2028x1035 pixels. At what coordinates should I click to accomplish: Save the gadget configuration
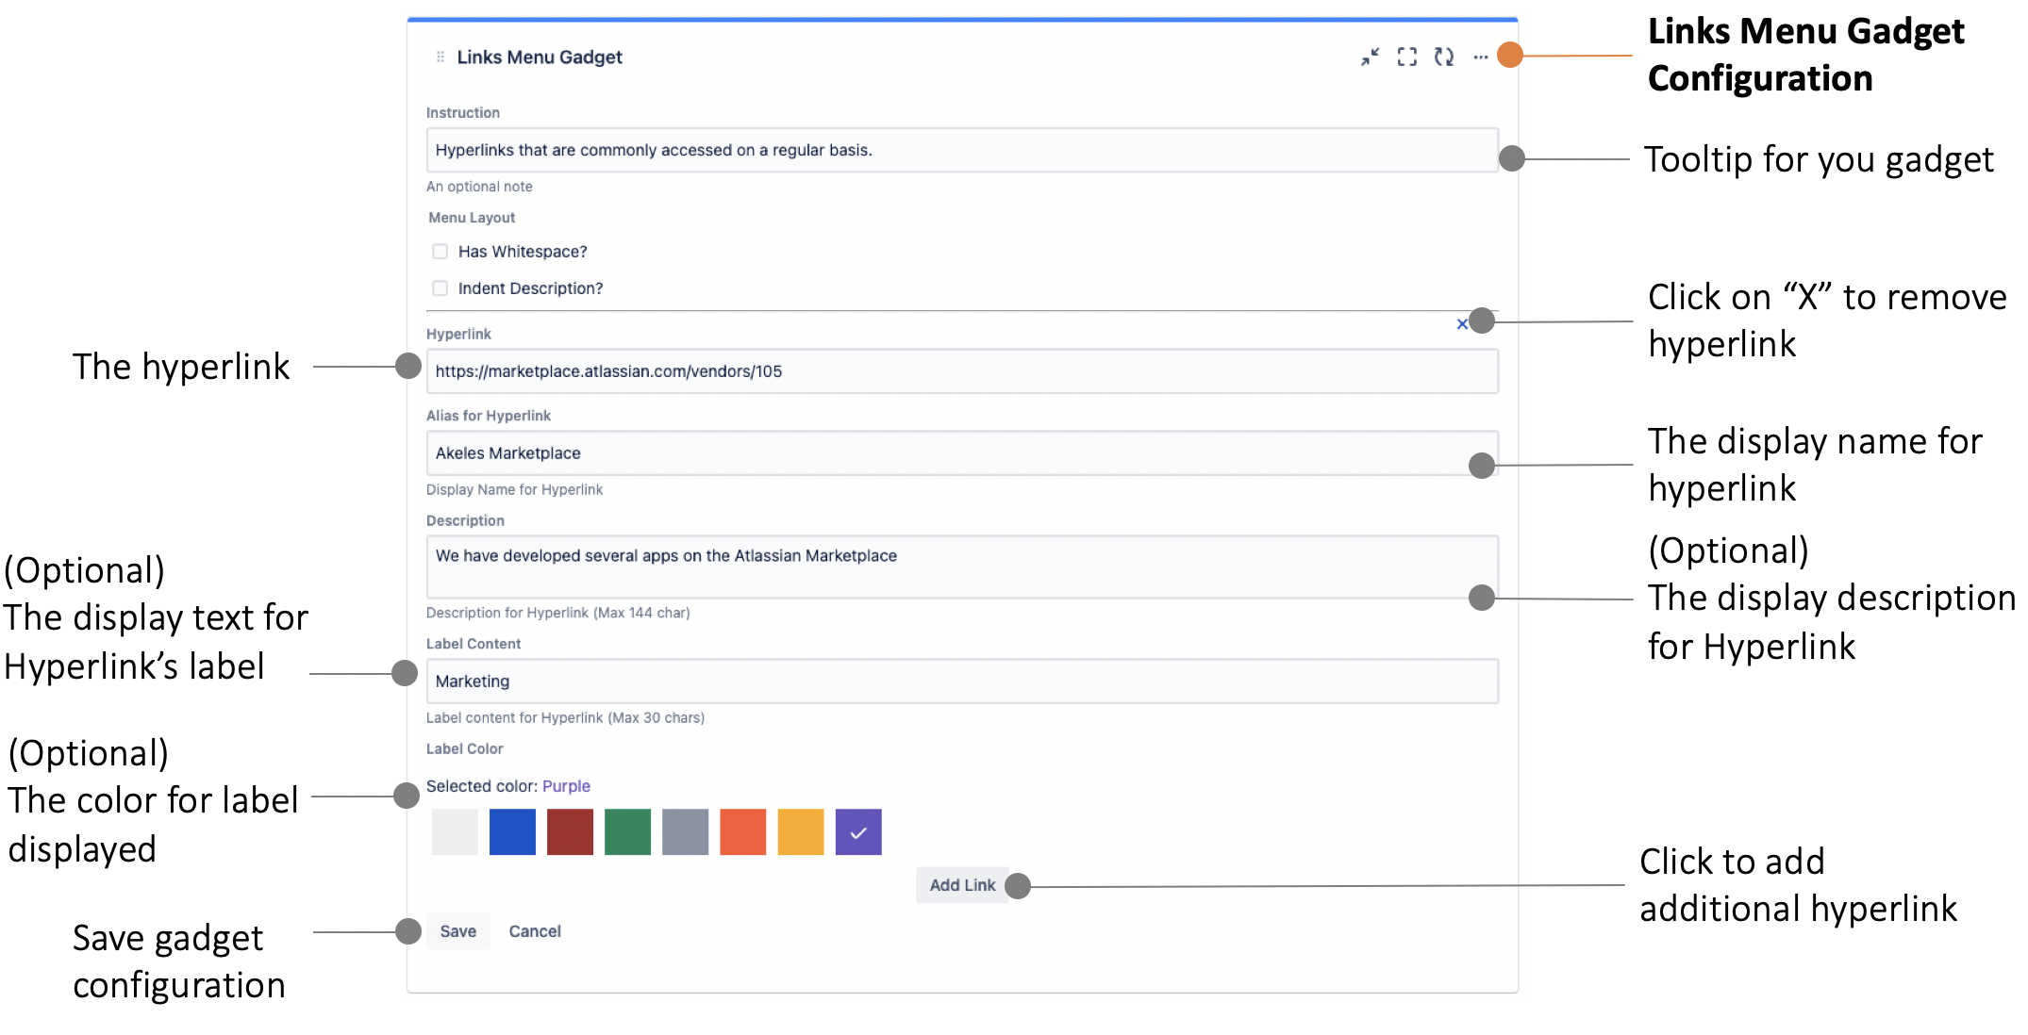point(457,931)
